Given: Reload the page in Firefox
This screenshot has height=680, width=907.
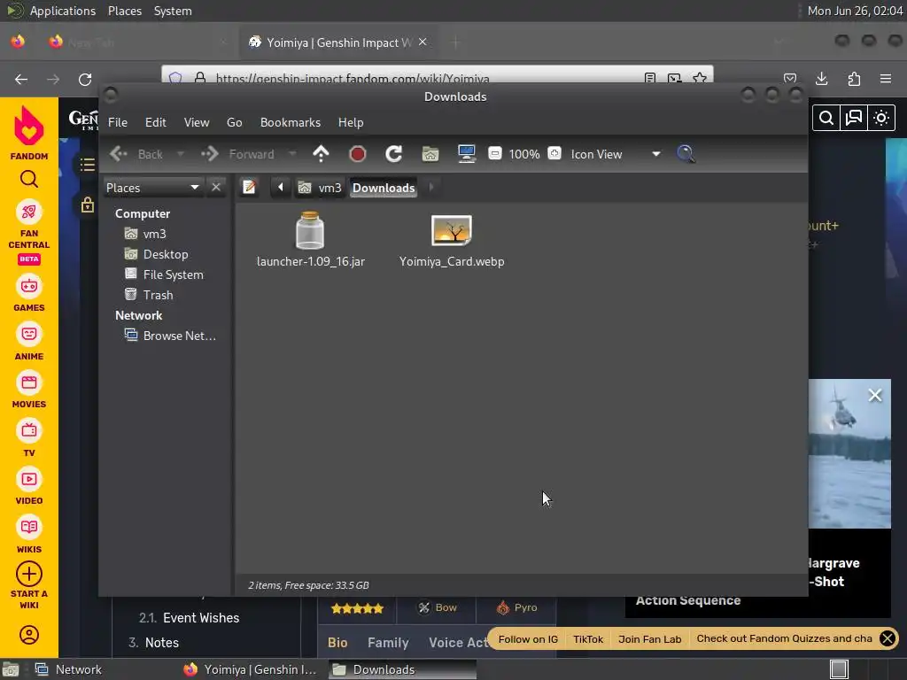Looking at the screenshot, I should tap(85, 79).
